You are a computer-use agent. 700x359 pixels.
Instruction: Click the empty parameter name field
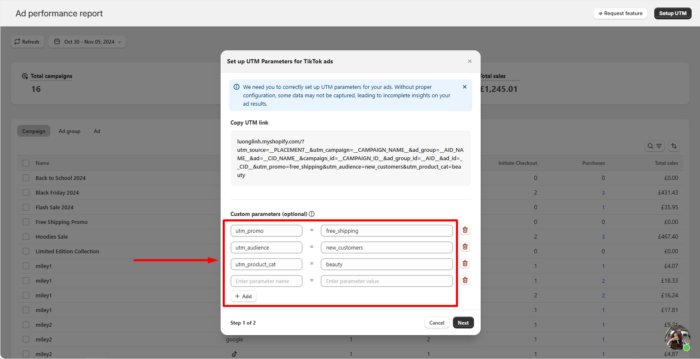(266, 281)
